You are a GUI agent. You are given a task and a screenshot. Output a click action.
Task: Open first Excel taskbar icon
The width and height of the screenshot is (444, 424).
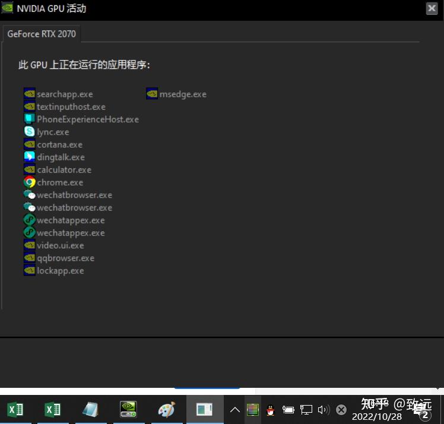(15, 409)
